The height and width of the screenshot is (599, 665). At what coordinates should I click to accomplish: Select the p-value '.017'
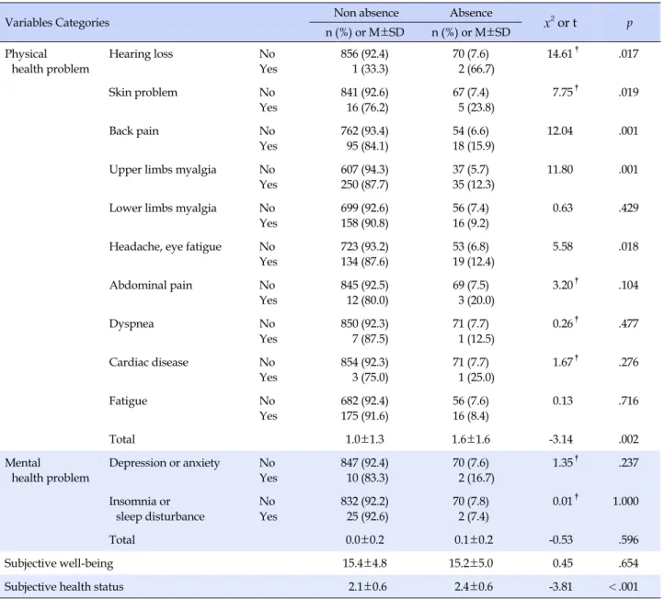628,54
